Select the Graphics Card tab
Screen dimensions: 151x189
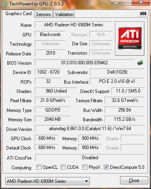click(19, 14)
